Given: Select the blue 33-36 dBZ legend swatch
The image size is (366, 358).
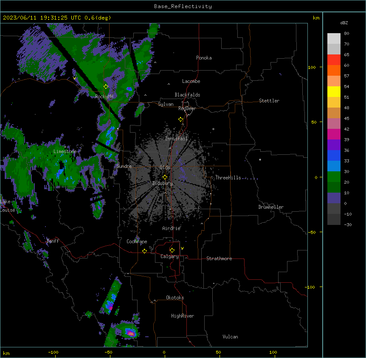Looking at the screenshot, I should [x=334, y=155].
